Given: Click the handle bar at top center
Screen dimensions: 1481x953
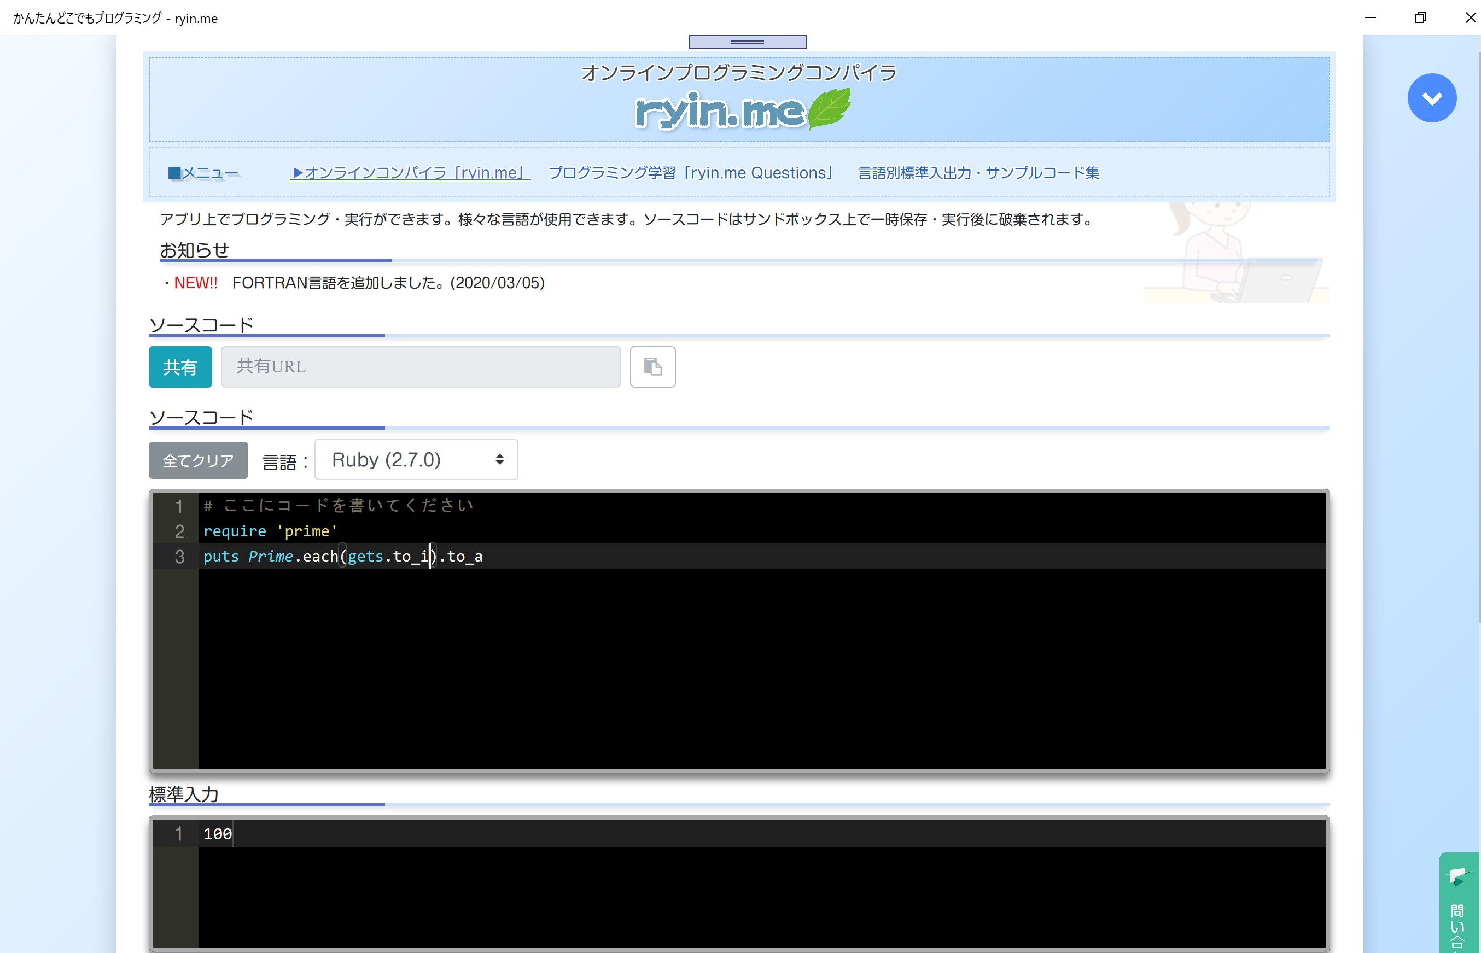Looking at the screenshot, I should click(747, 42).
